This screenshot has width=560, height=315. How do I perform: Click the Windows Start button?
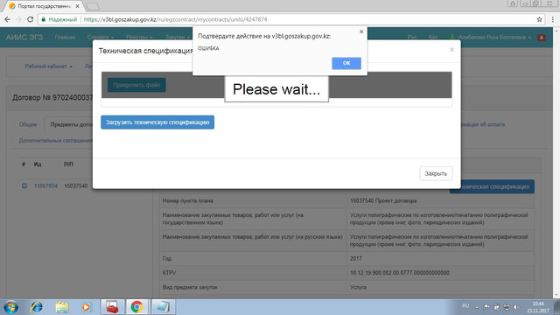pyautogui.click(x=10, y=307)
